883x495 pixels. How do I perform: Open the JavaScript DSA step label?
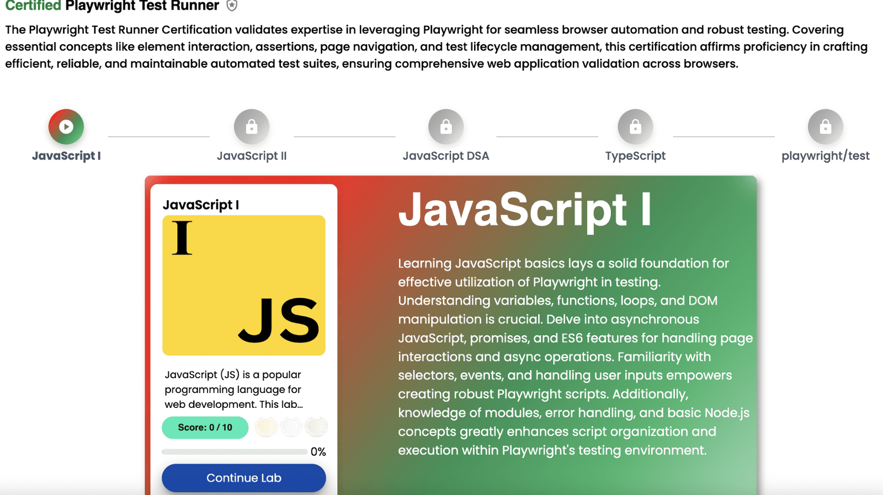pos(446,156)
